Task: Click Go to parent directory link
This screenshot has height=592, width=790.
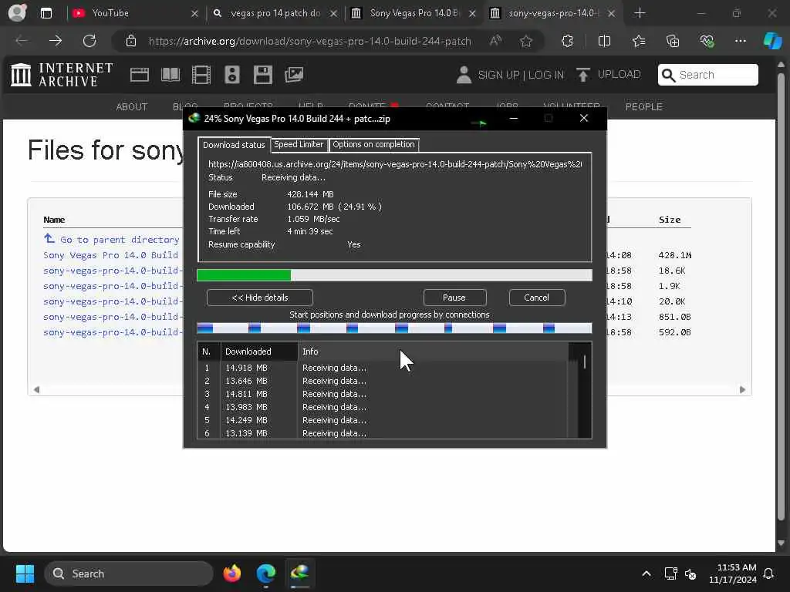Action: (x=120, y=240)
